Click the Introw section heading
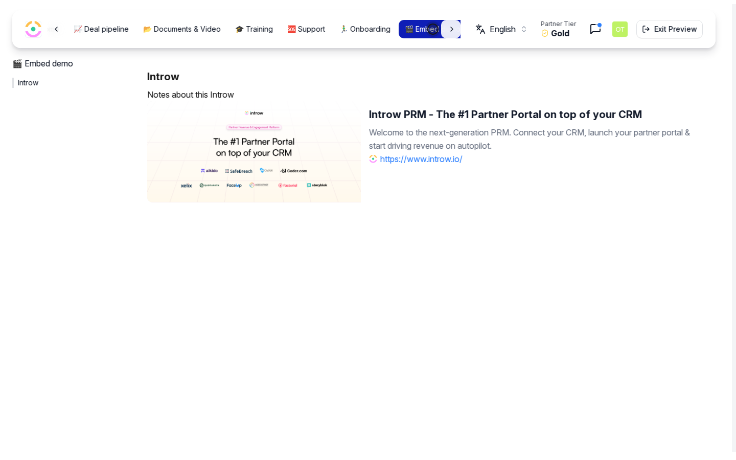 click(163, 77)
